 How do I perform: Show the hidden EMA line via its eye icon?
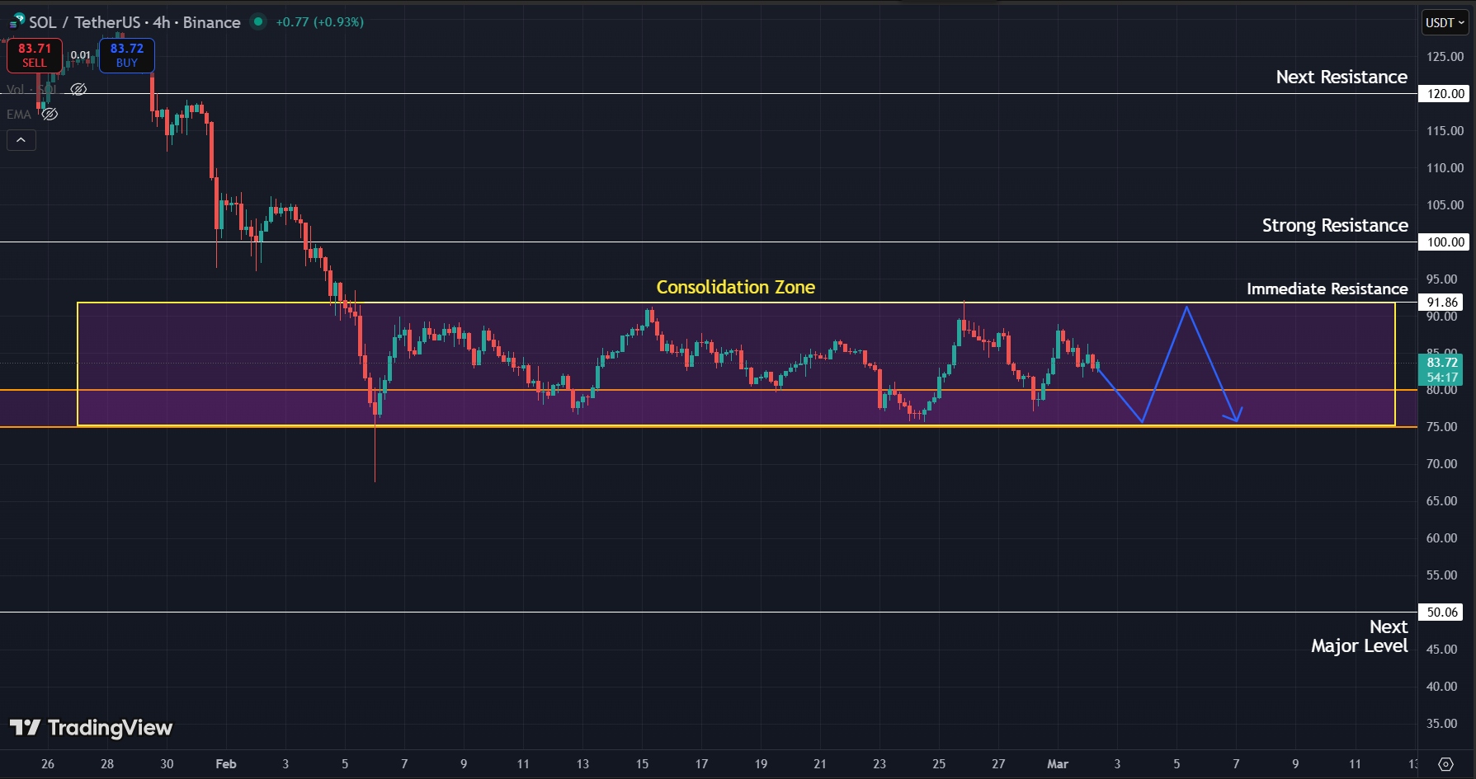coord(50,115)
